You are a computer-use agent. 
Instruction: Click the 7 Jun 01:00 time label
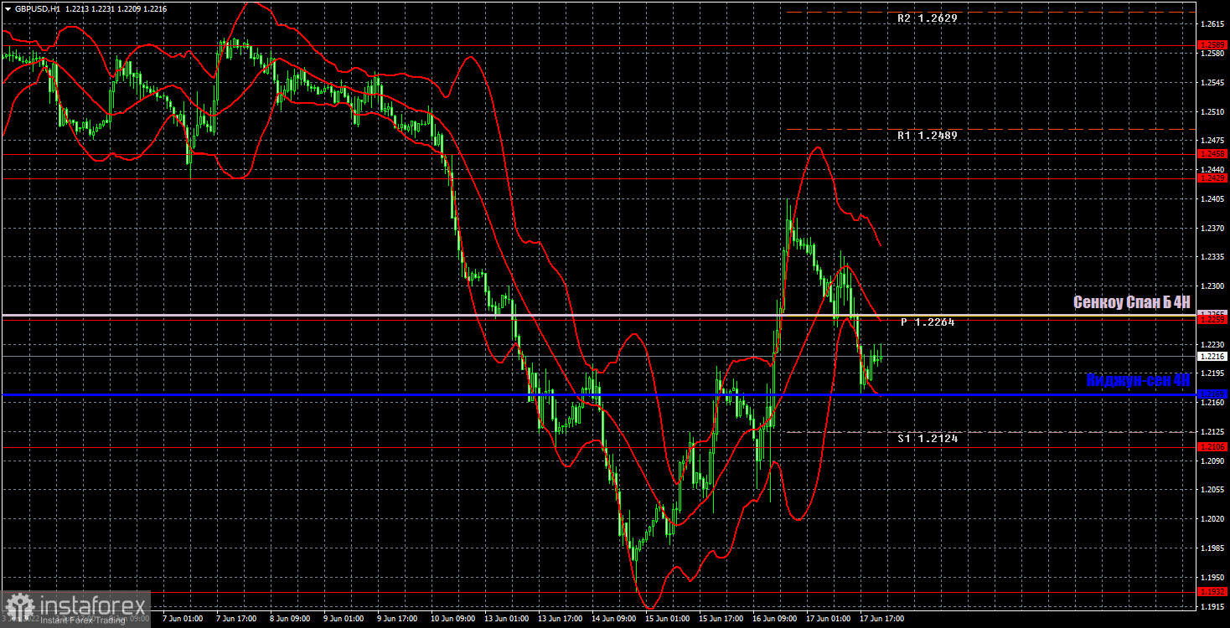[x=182, y=619]
